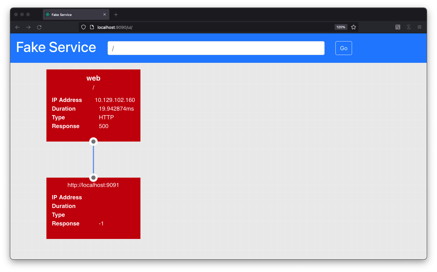Click the web node's bottom connector port

click(x=93, y=142)
